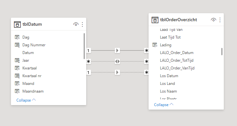Collapse the tblOrderOverzicht table card

pyautogui.click(x=164, y=105)
